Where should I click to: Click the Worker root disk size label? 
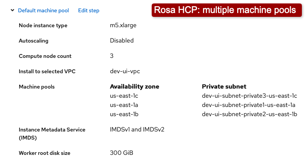(44, 153)
